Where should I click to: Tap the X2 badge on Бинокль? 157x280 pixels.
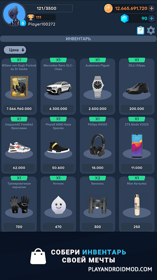97,178
